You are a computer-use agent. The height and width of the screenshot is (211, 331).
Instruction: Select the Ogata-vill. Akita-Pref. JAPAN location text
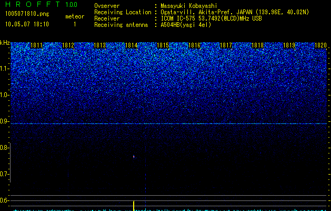tap(235, 12)
